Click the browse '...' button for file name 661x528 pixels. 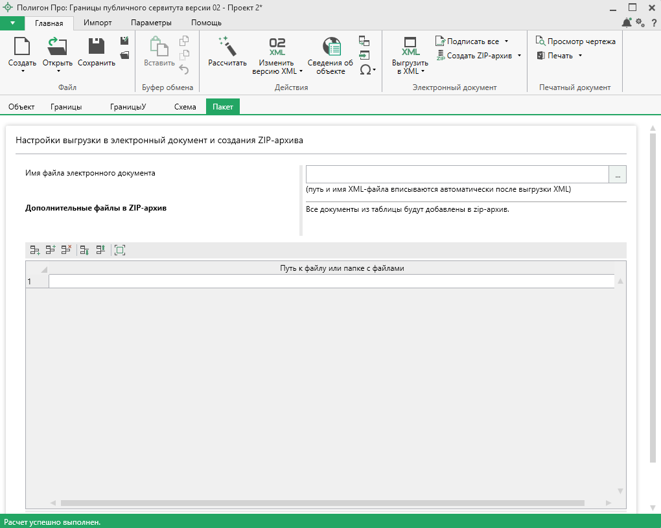pyautogui.click(x=618, y=175)
